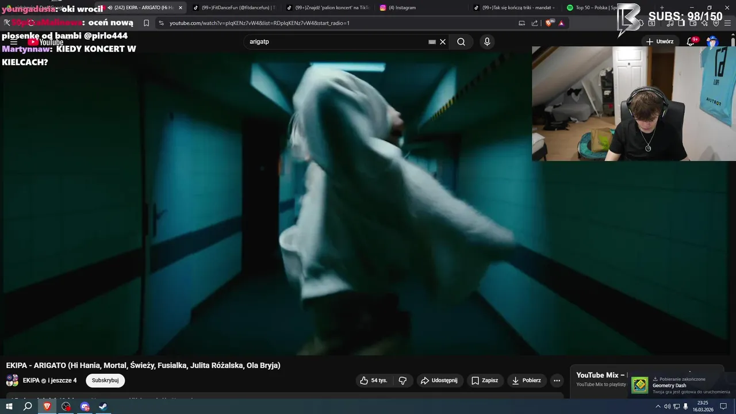Click the Udostępnij share button
This screenshot has height=414, width=736.
tap(439, 381)
